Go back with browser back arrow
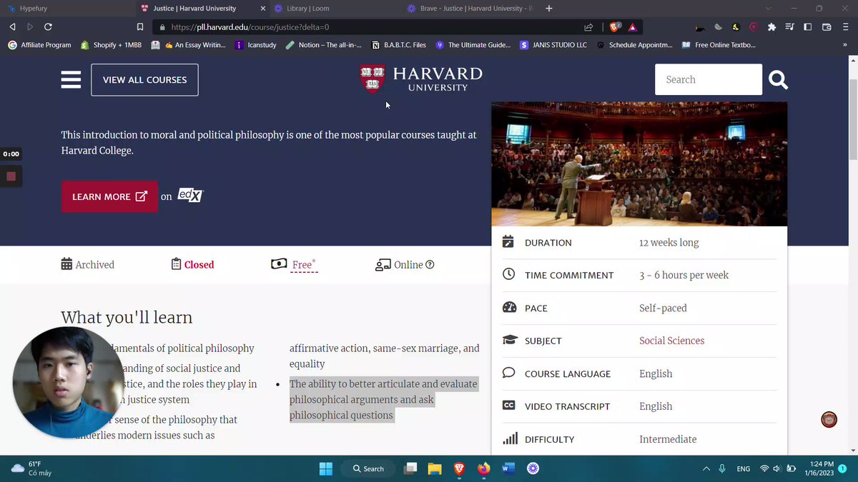The width and height of the screenshot is (858, 482). click(12, 27)
